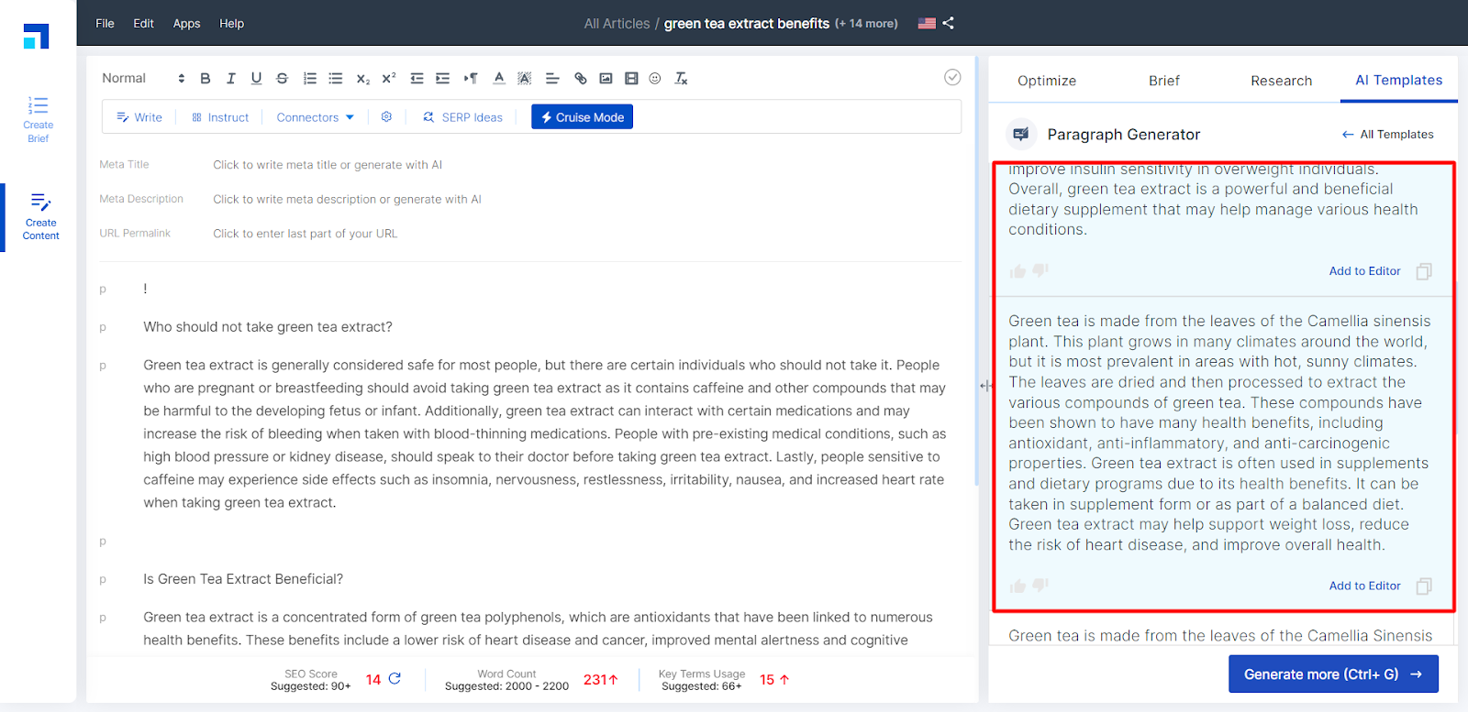Click the '+ 14 more' keywords indicator
The image size is (1468, 712).
pos(866,24)
